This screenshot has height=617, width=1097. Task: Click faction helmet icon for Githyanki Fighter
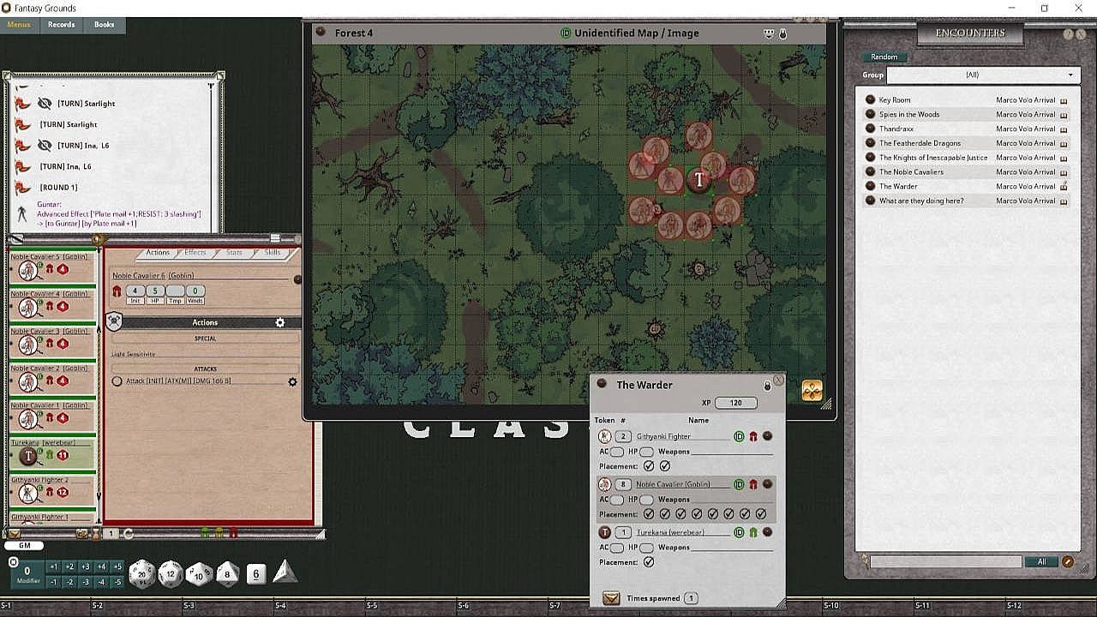click(x=753, y=436)
